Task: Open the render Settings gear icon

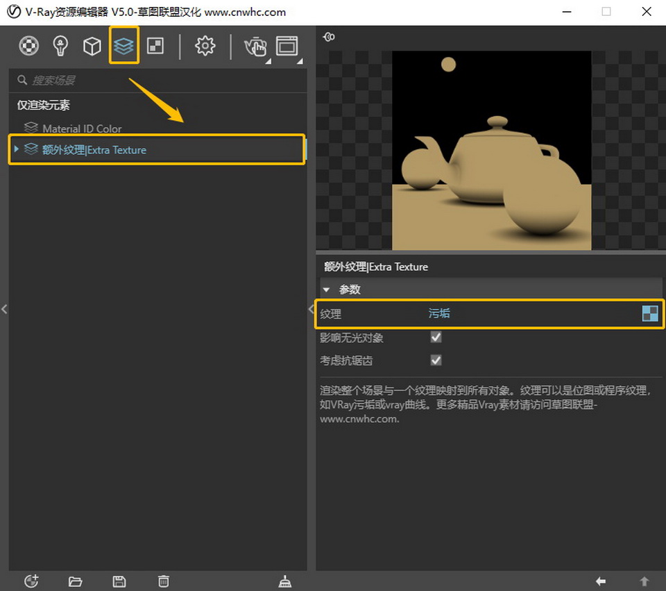Action: point(205,46)
